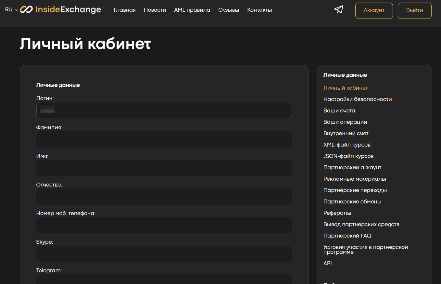Open Настройки безопасности in sidebar
Viewport: 441px width, 284px height.
(358, 99)
